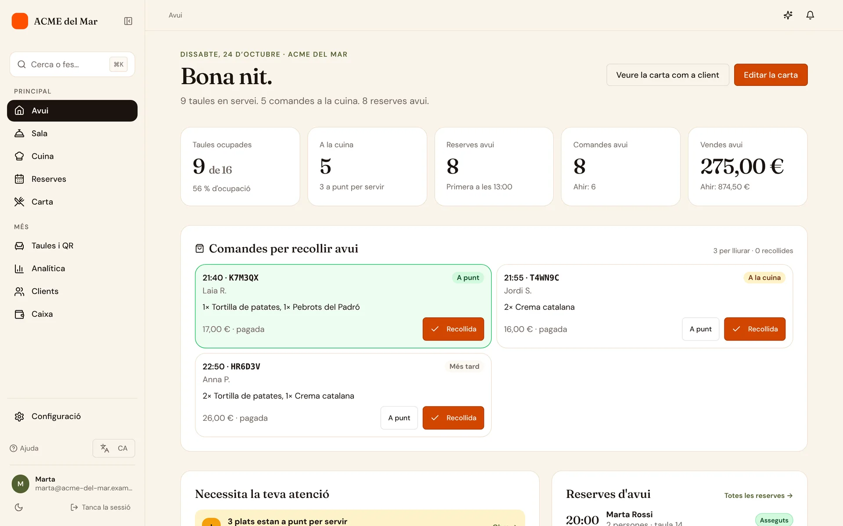Mark order HR6D3V as A punt
Screen dimensions: 843x526
(x=399, y=418)
